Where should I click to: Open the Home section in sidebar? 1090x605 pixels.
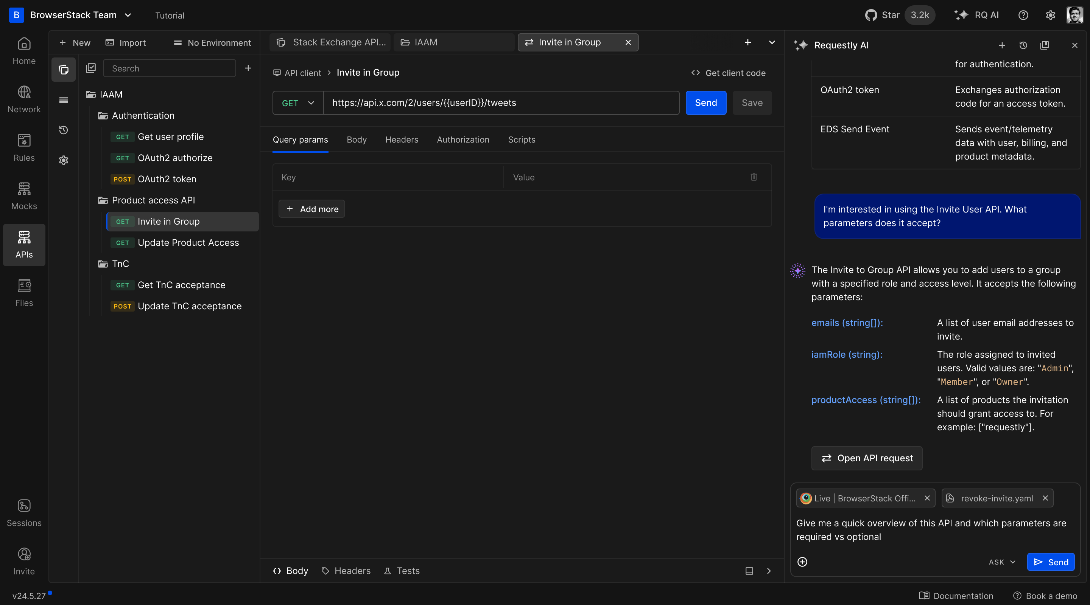pyautogui.click(x=24, y=51)
